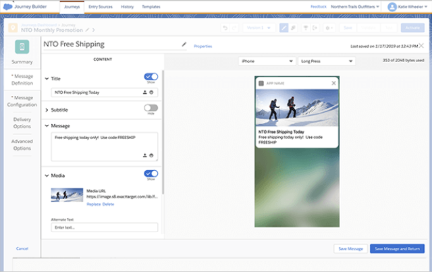Open Katie Wheeler user menu arrow
The height and width of the screenshot is (272, 432).
coord(426,7)
